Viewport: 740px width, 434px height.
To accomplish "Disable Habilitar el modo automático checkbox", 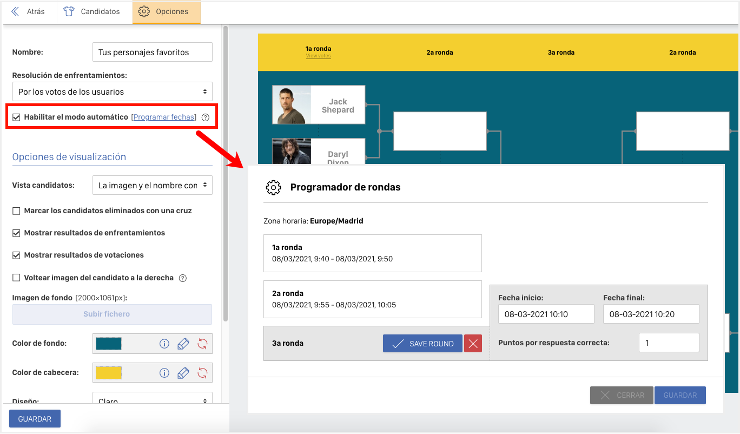I will pos(17,117).
